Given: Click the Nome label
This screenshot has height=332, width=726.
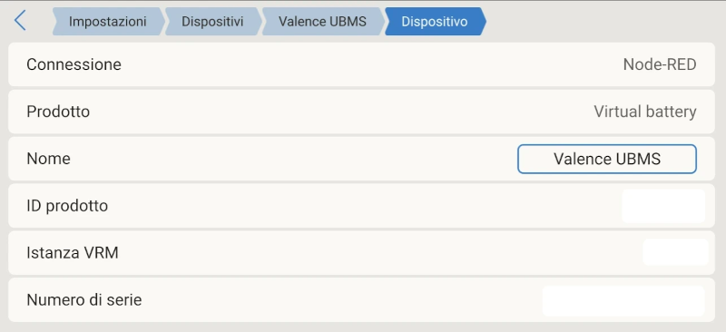Looking at the screenshot, I should click(x=48, y=159).
